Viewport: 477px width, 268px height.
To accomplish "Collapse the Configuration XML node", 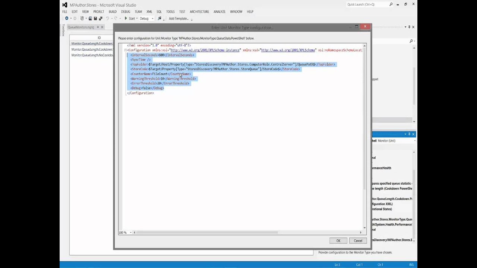I will [x=125, y=50].
